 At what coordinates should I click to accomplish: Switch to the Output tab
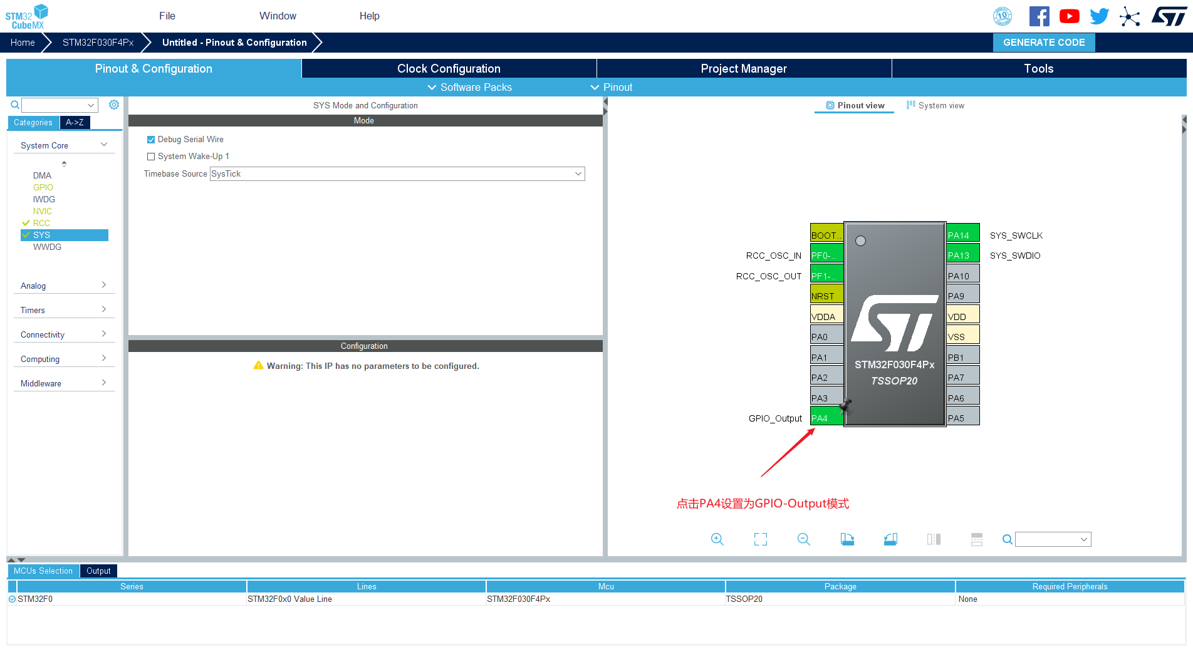(x=98, y=571)
